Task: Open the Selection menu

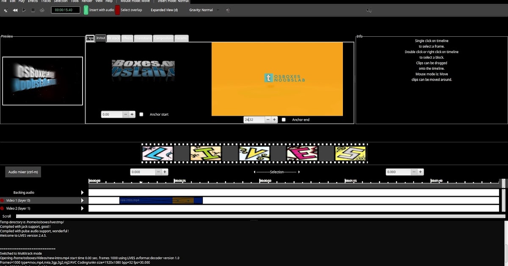Action: tap(61, 1)
